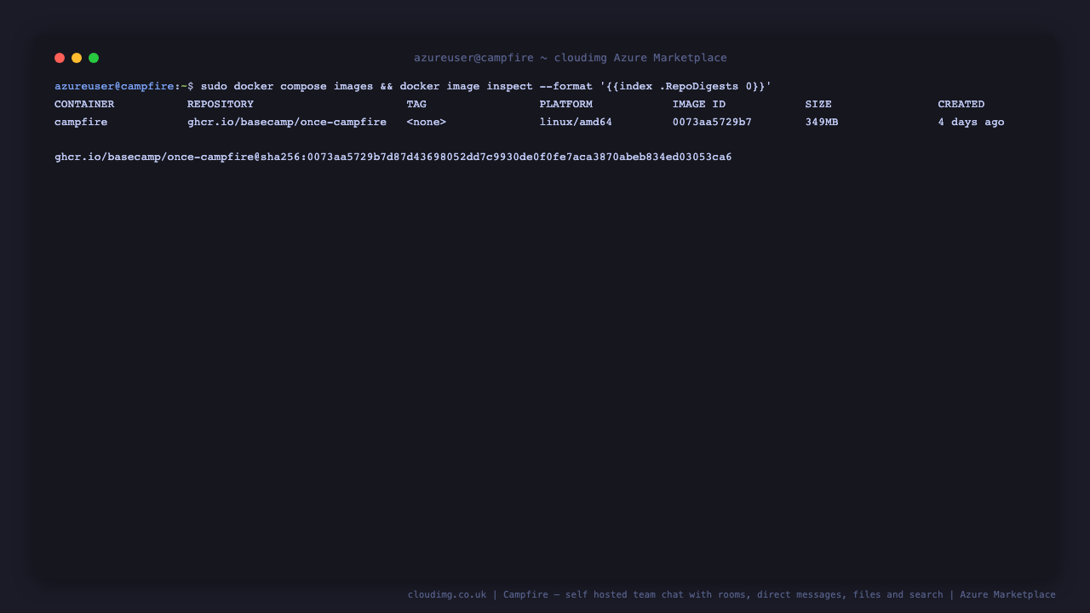Click the red close window dot

tap(60, 58)
